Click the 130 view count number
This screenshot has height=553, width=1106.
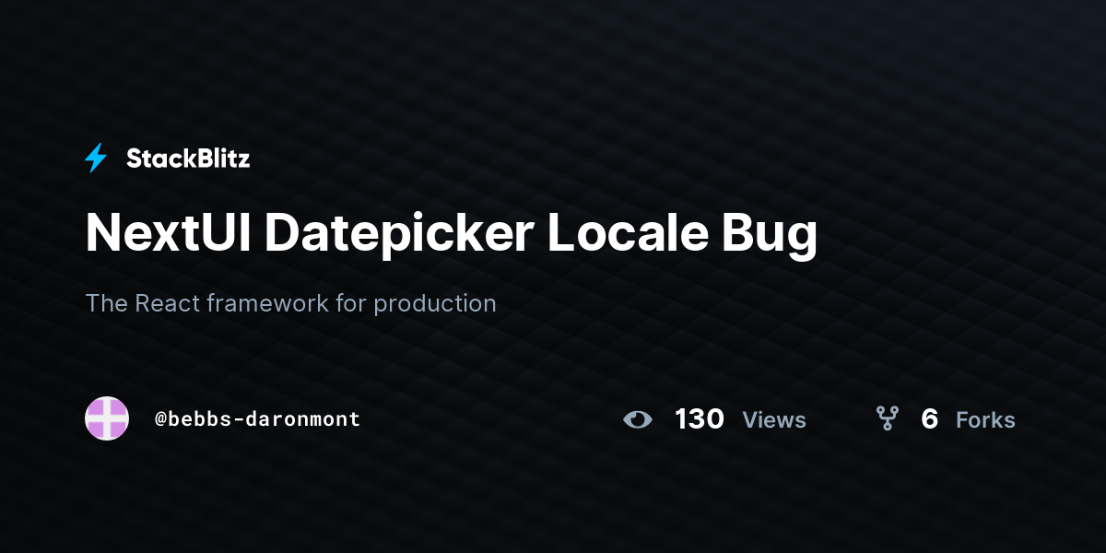click(x=700, y=419)
